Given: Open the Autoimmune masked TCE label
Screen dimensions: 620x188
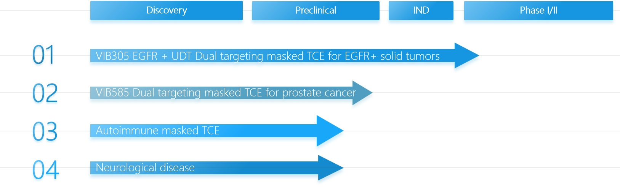Looking at the screenshot, I should (157, 131).
